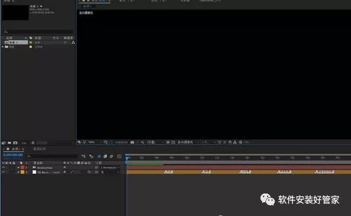This screenshot has height=216, width=351.
Task: Expand the folder in the Project panel
Action: (x=3, y=47)
